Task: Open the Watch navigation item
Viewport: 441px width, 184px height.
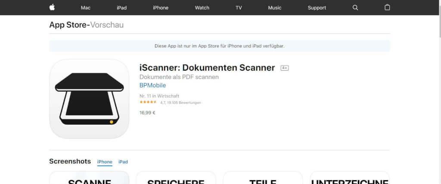Action: point(202,8)
